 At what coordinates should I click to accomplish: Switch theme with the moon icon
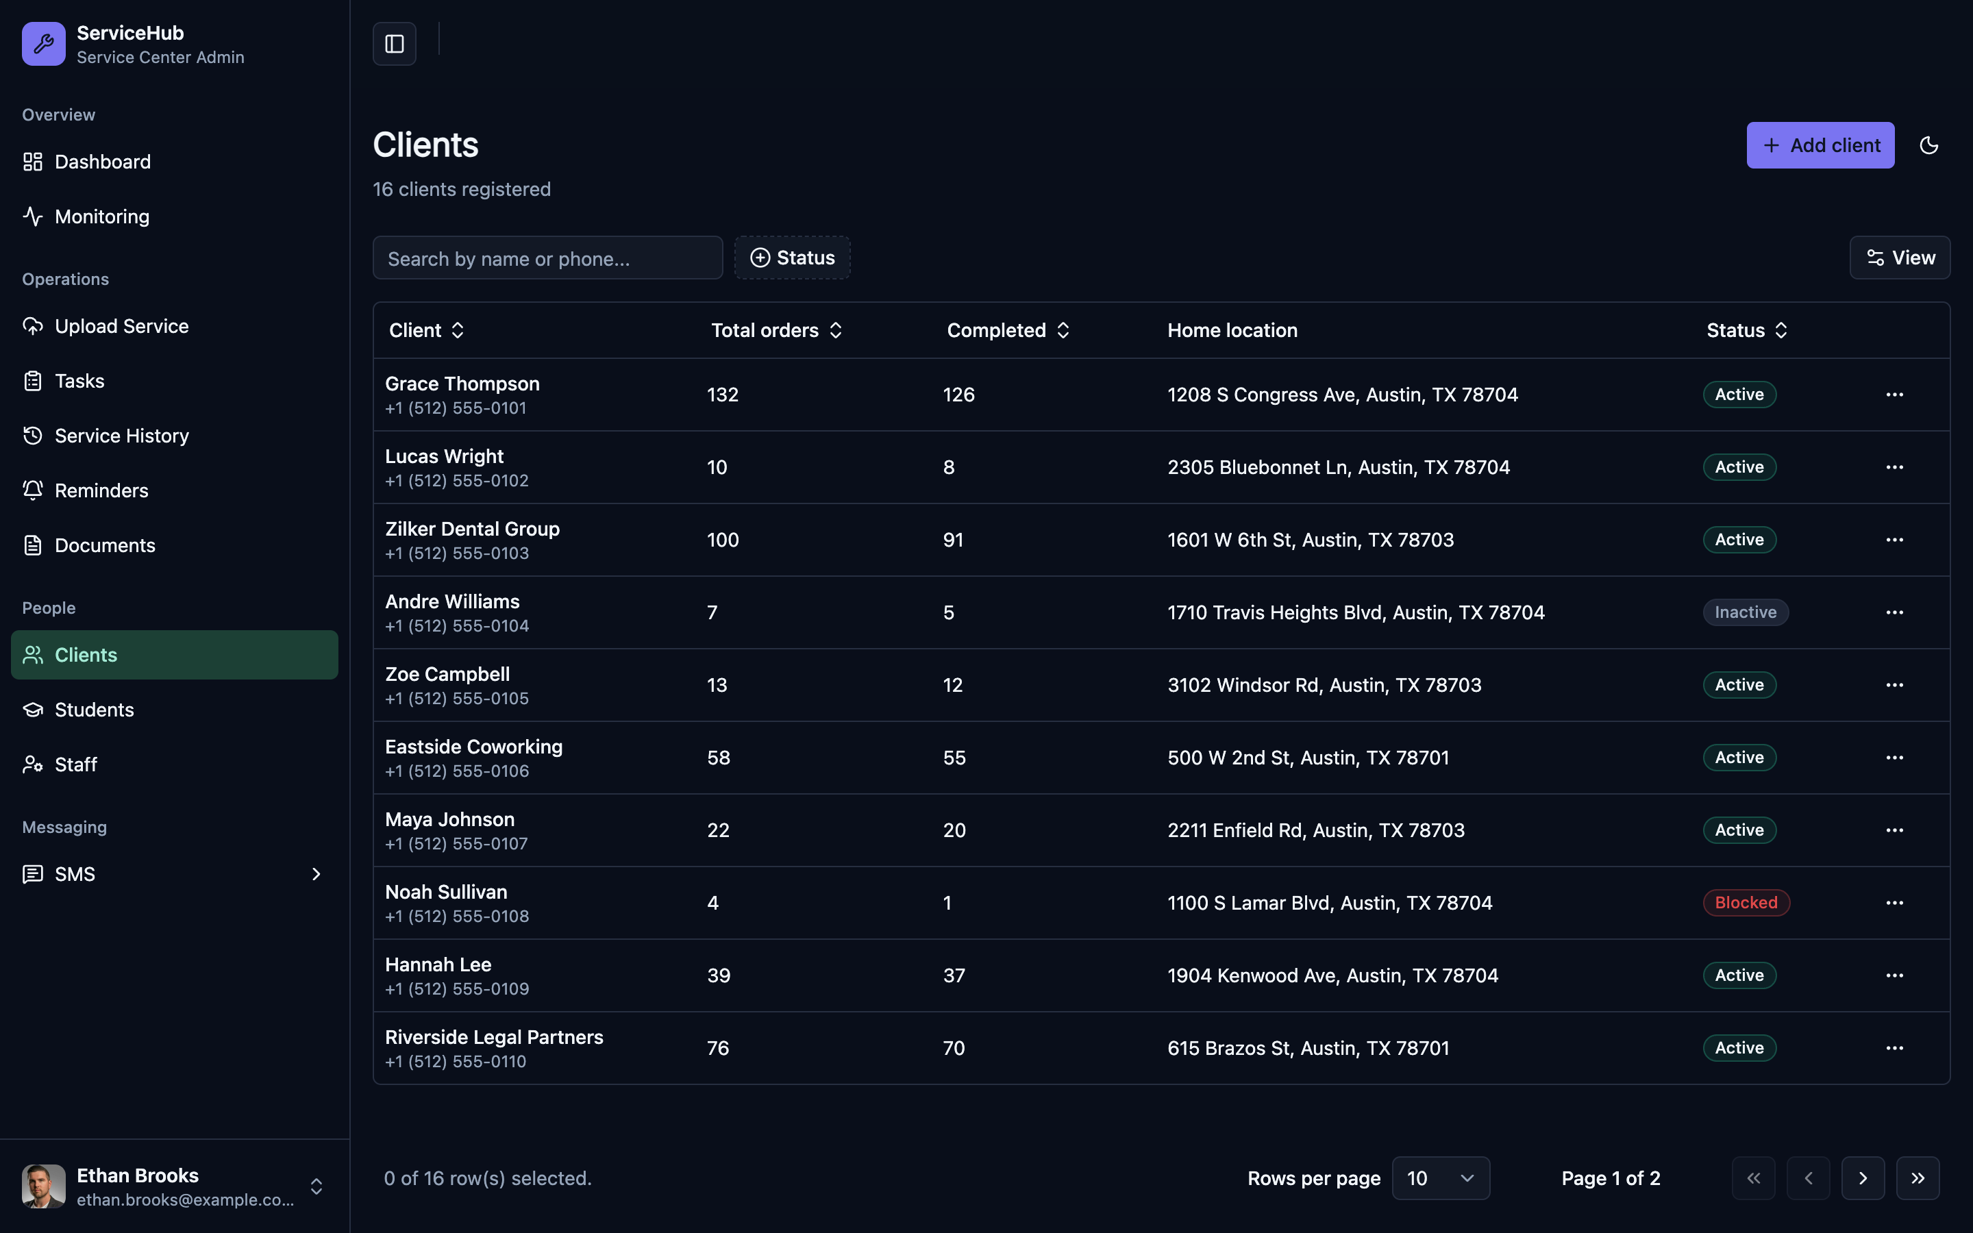pyautogui.click(x=1929, y=145)
